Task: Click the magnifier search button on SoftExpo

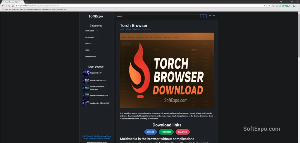Action: tap(203, 16)
